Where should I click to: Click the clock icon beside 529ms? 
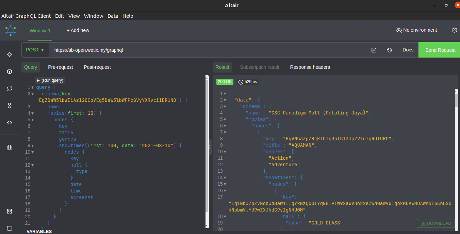[241, 82]
